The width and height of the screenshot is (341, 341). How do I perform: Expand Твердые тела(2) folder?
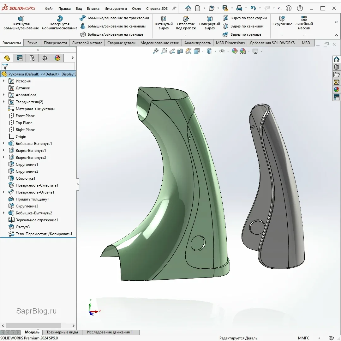pos(3,102)
